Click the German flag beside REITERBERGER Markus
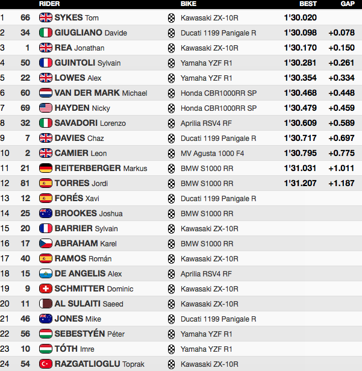The image size is (362, 371). 45,168
